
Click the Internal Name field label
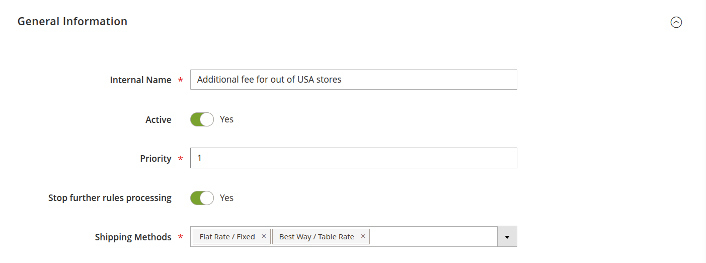click(140, 80)
